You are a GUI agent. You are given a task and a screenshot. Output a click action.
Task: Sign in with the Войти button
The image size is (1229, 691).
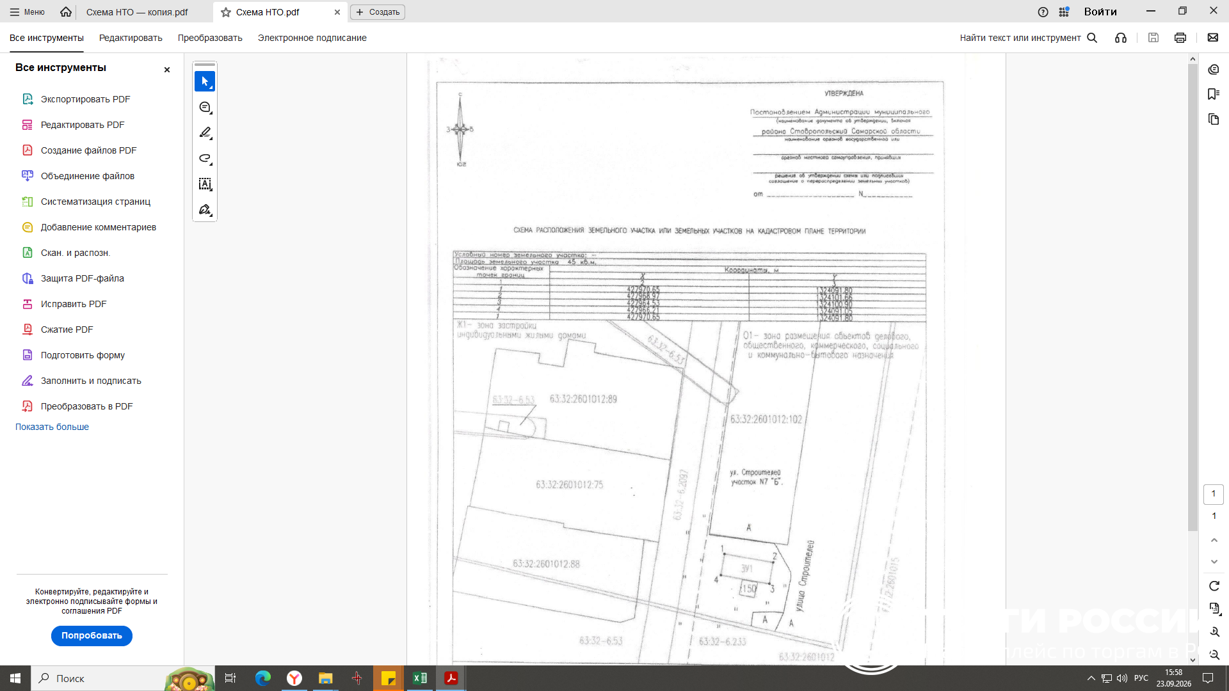(1100, 12)
